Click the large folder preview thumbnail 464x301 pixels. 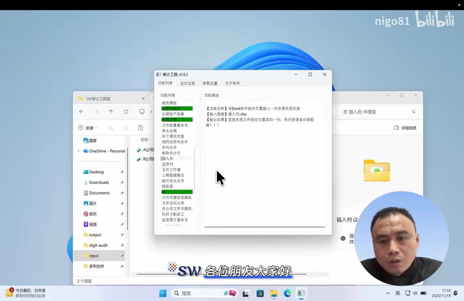[377, 171]
